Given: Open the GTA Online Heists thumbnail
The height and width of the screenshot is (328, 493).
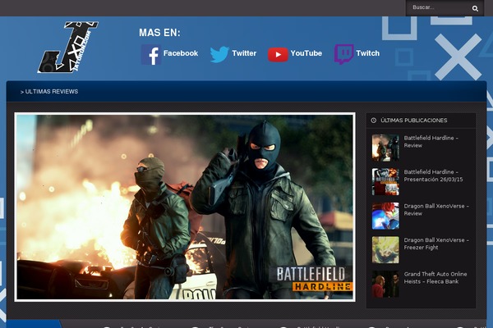Looking at the screenshot, I should (385, 284).
